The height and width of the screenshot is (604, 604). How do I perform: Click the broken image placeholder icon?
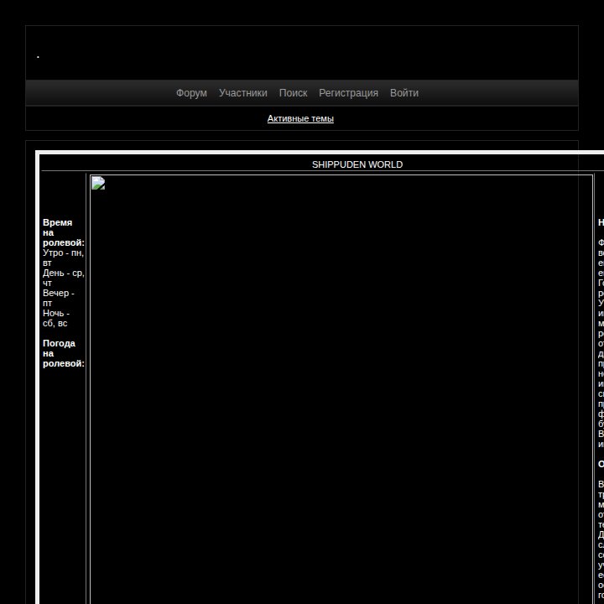pyautogui.click(x=98, y=183)
